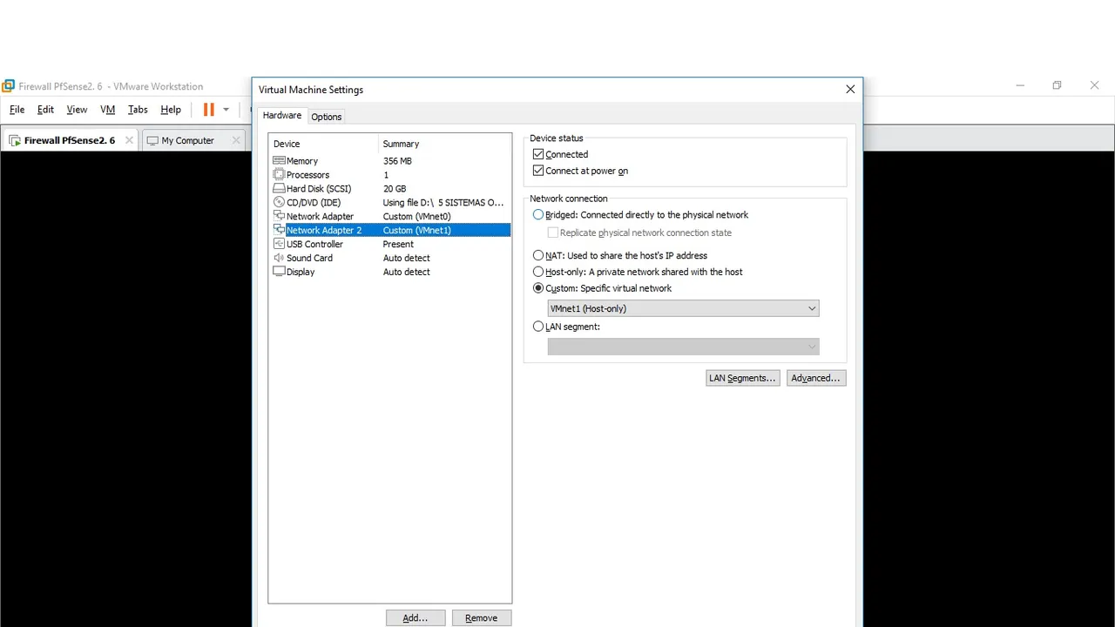Click the Processors summary value 1
Viewport: 1115px width, 627px height.
386,175
